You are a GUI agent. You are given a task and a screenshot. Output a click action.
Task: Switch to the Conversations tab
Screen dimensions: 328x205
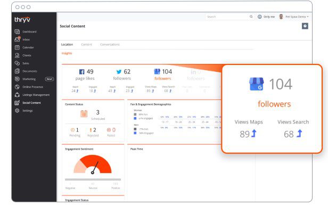110,45
